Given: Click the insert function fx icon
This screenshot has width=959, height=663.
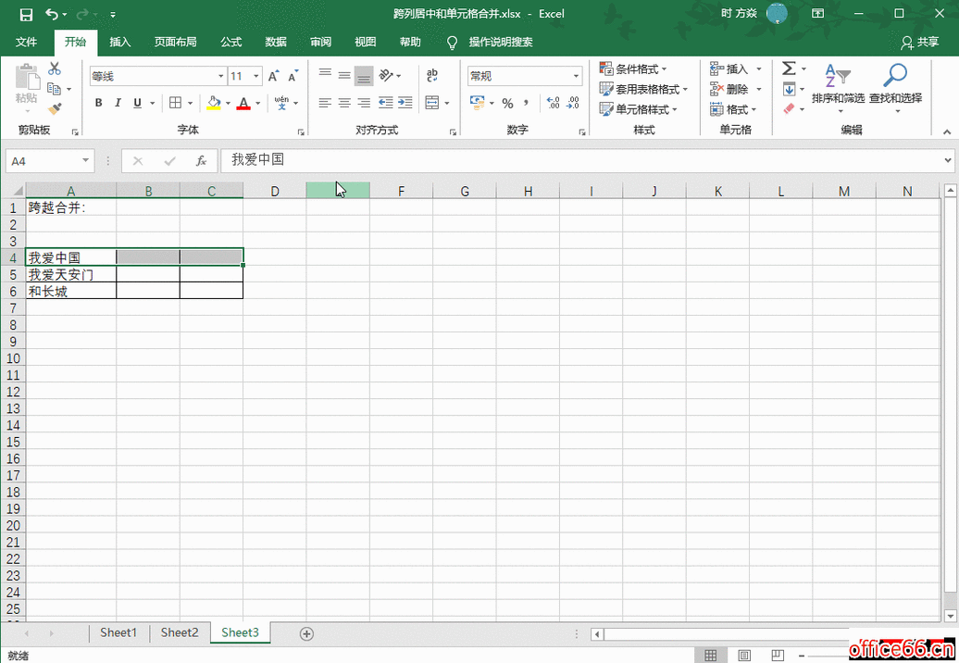Looking at the screenshot, I should (x=201, y=161).
